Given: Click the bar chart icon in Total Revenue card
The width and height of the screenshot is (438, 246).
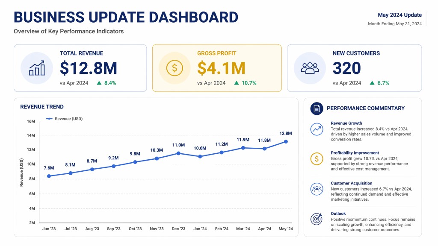Looking at the screenshot, I should click(37, 68).
